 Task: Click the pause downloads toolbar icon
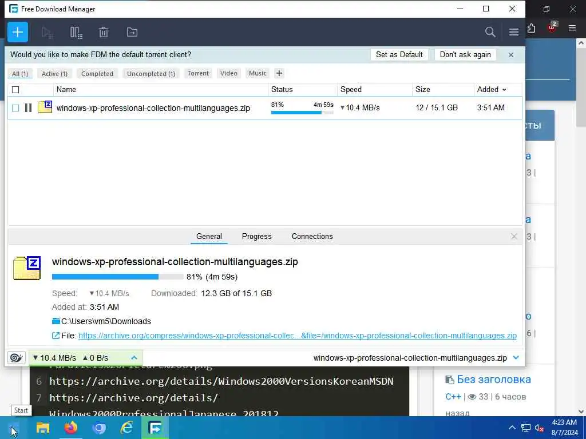76,33
